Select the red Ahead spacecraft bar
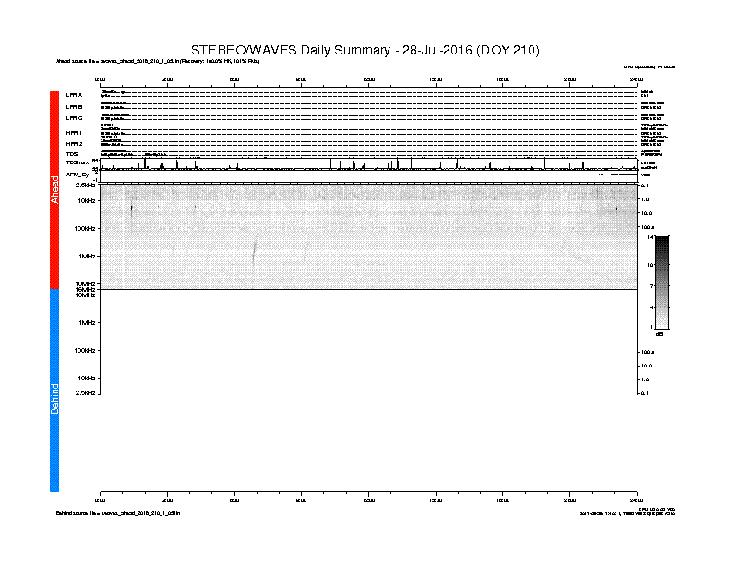The height and width of the screenshot is (565, 731). click(54, 190)
